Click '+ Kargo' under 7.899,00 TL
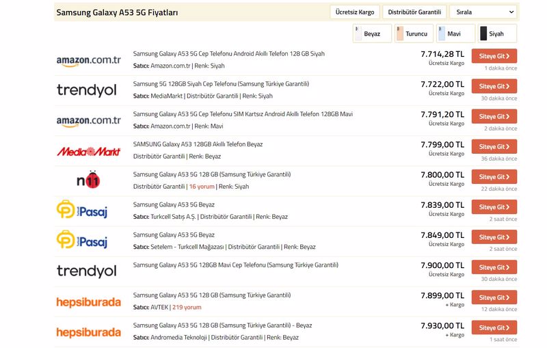 coord(455,305)
